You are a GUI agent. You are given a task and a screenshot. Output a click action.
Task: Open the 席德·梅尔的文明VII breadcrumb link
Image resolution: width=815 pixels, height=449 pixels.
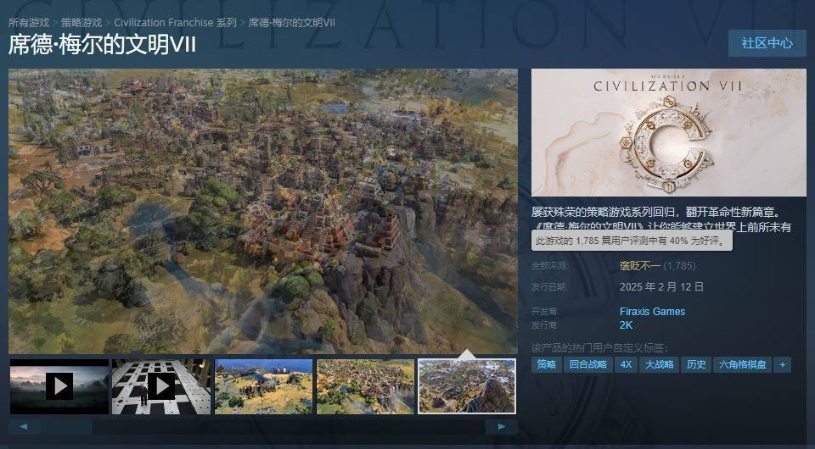pyautogui.click(x=291, y=23)
